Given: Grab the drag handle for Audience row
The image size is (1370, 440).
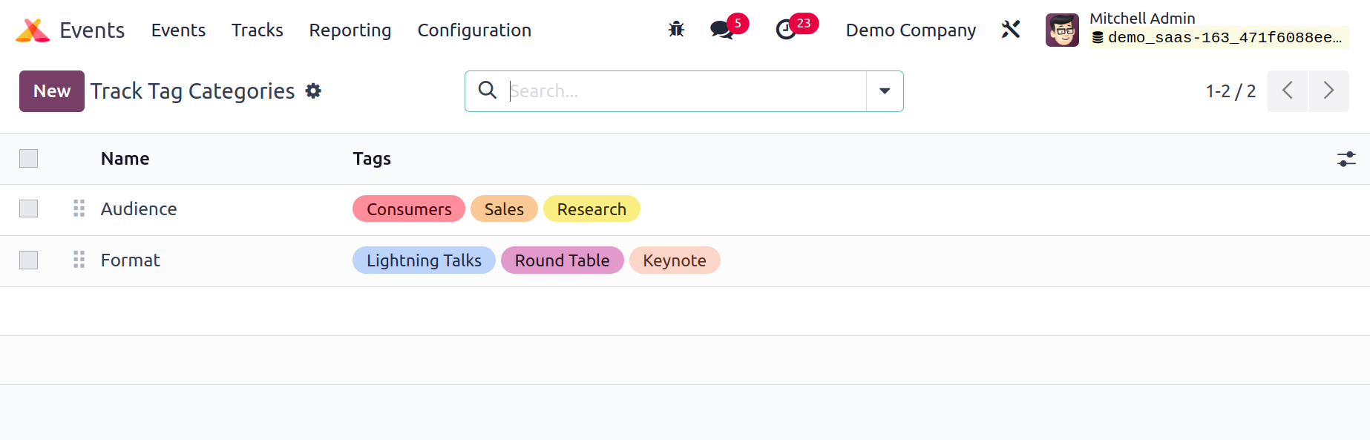Looking at the screenshot, I should coord(79,208).
